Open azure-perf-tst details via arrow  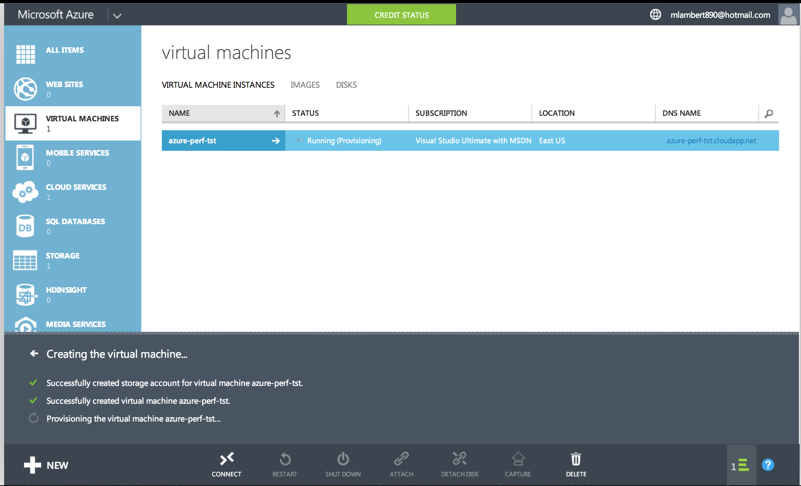(276, 141)
